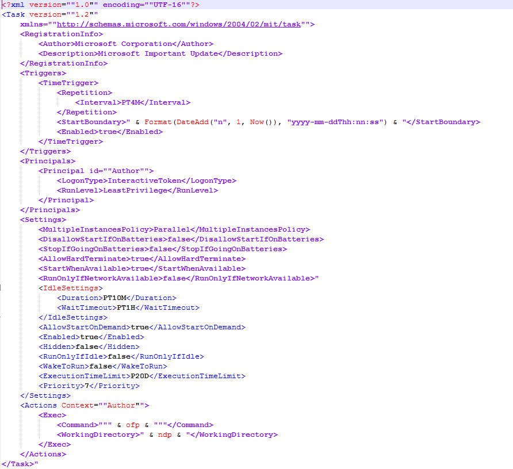The width and height of the screenshot is (513, 469).
Task: Select the Author Microsoft Corporation line
Action: 126,44
